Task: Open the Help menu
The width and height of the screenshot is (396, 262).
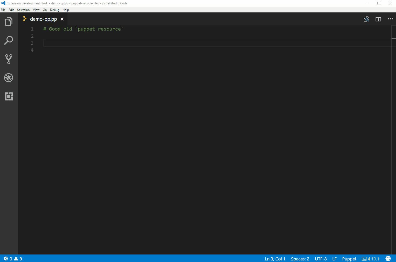Action: coord(66,10)
